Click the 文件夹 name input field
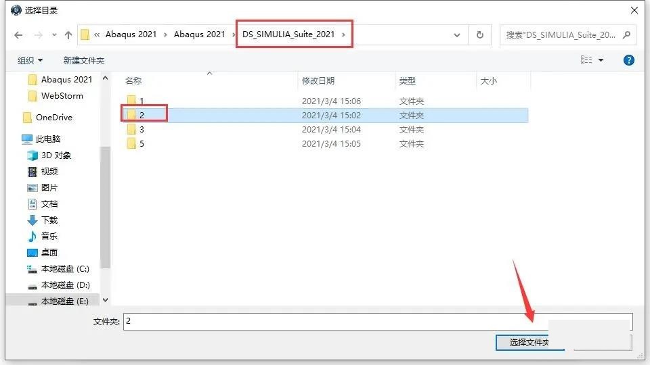650x365 pixels. [378, 322]
